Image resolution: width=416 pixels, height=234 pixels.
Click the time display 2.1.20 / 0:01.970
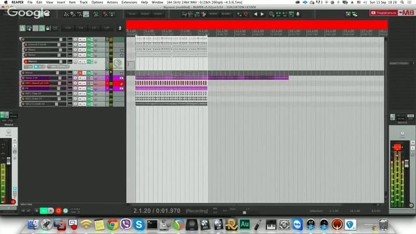click(157, 211)
